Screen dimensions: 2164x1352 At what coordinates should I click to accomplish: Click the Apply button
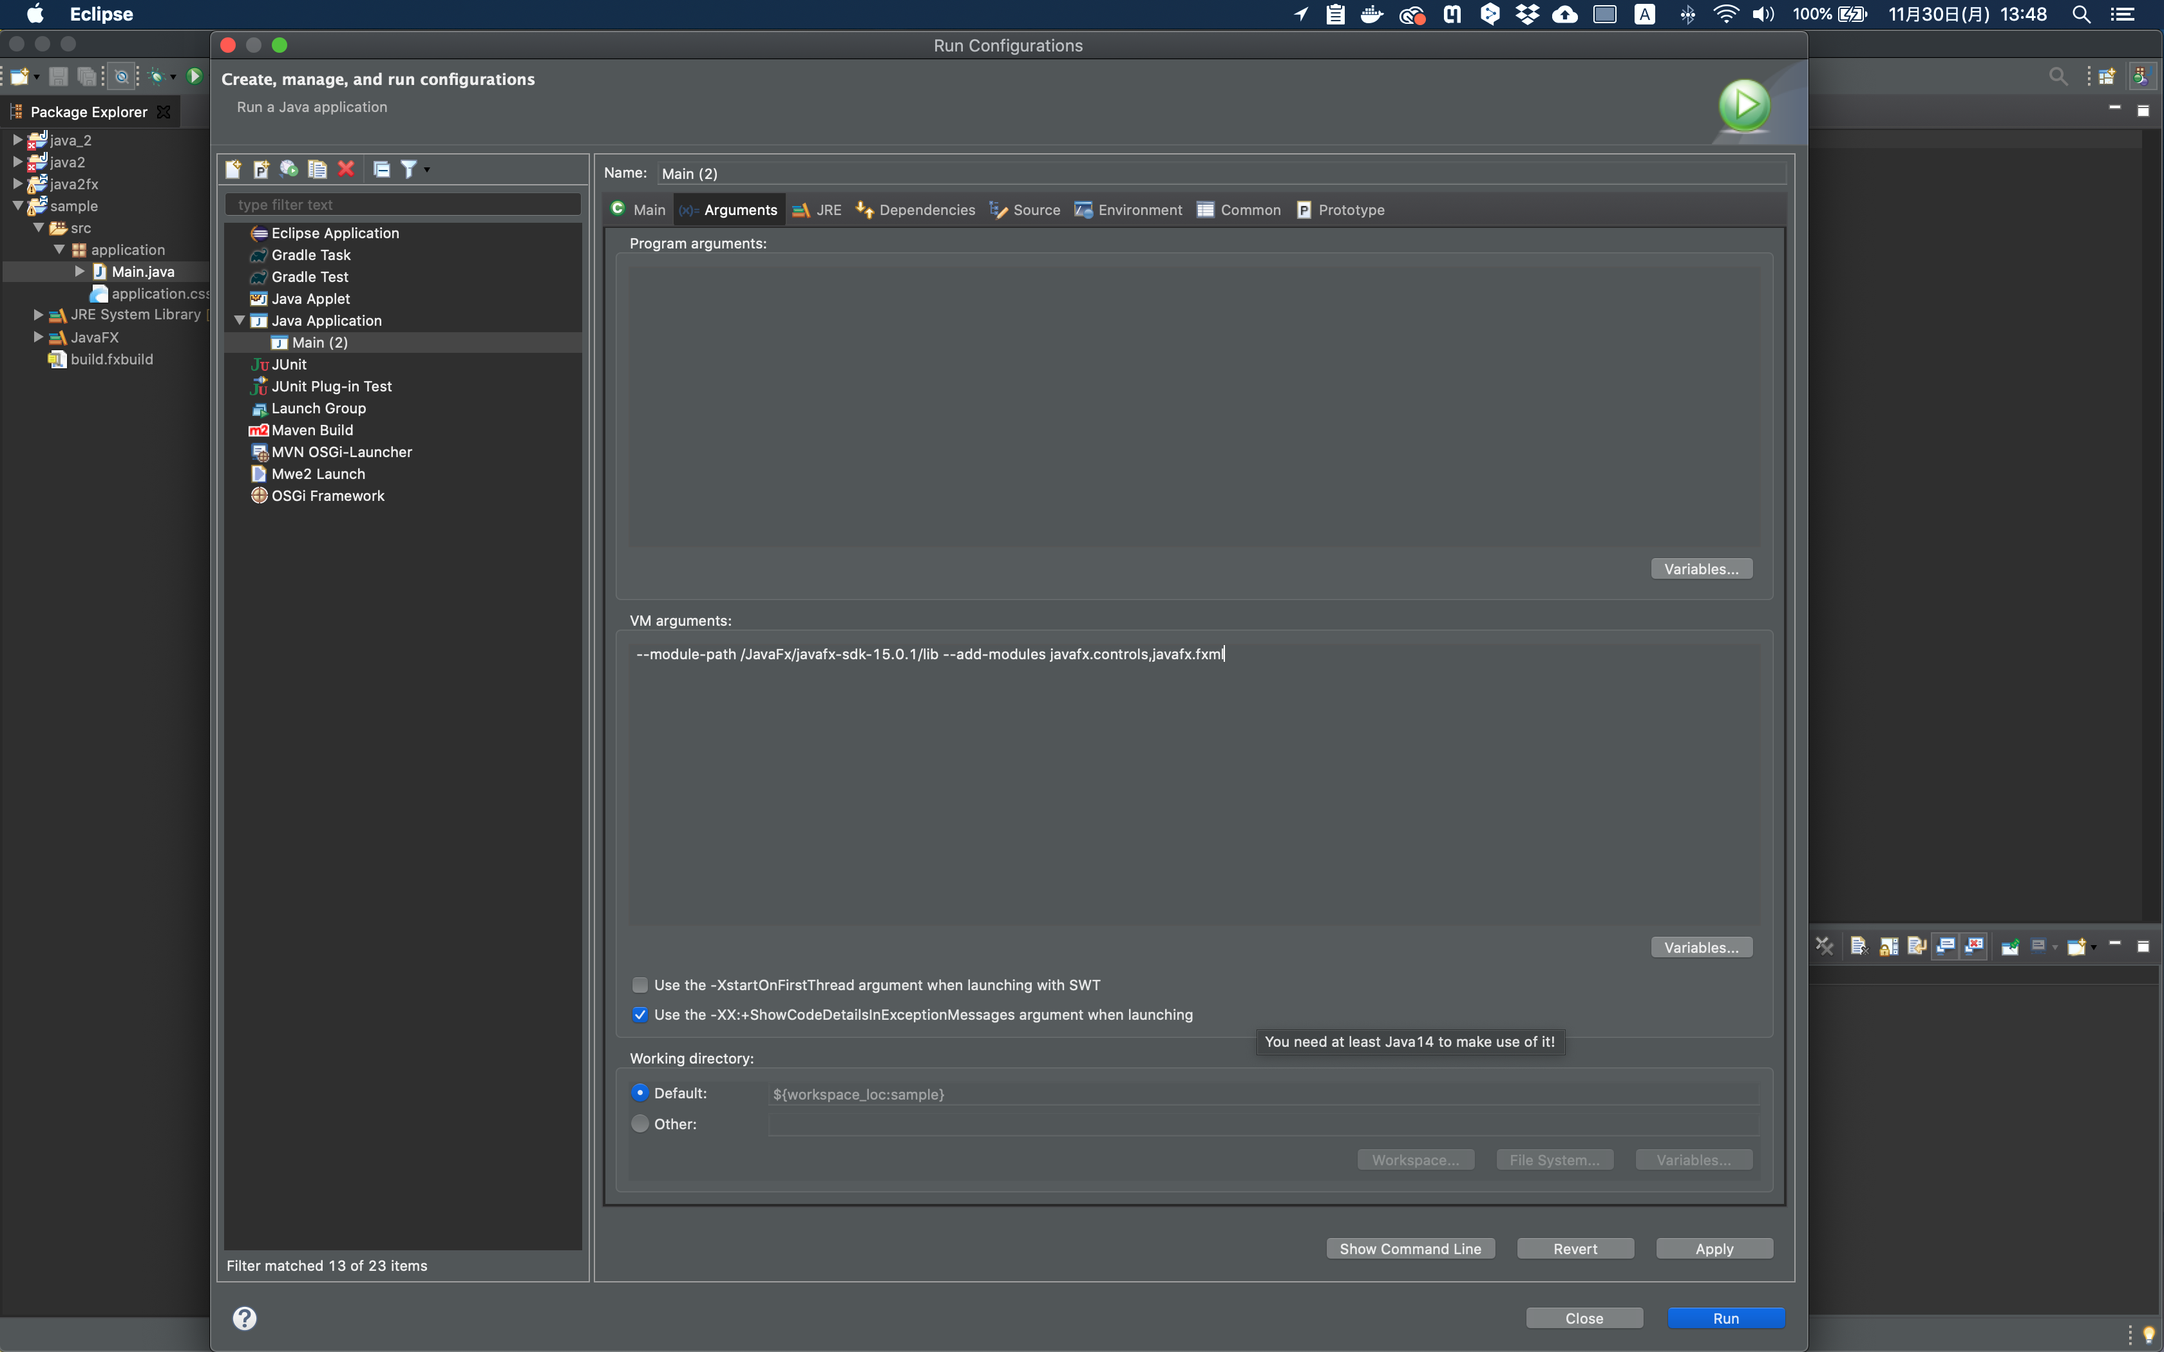(1713, 1248)
